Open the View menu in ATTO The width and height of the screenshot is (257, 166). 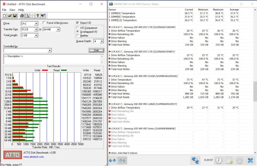(x=12, y=10)
